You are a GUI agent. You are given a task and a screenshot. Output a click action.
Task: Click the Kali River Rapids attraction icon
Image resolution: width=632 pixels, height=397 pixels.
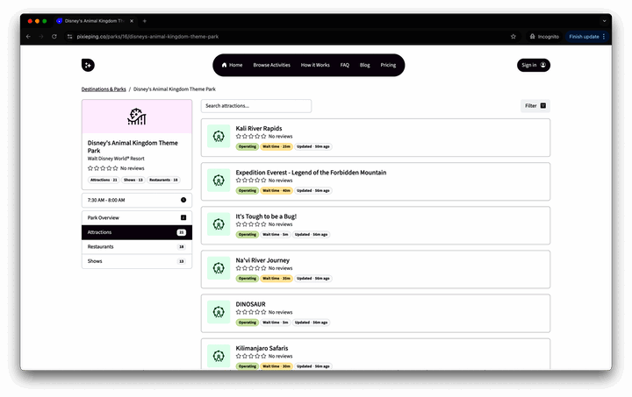pos(219,136)
